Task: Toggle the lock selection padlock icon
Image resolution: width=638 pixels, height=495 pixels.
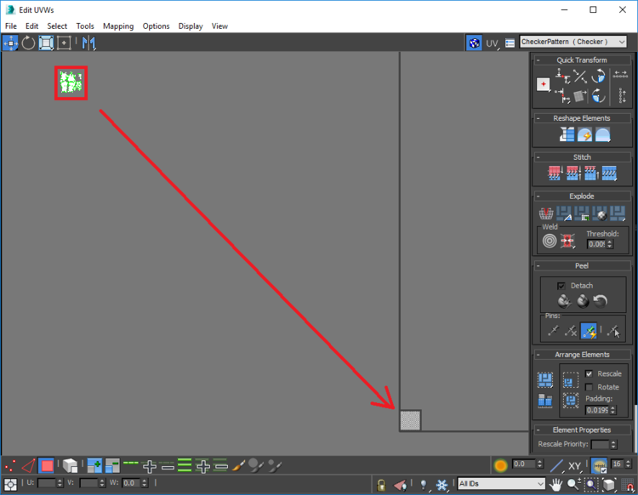Action: pos(381,485)
